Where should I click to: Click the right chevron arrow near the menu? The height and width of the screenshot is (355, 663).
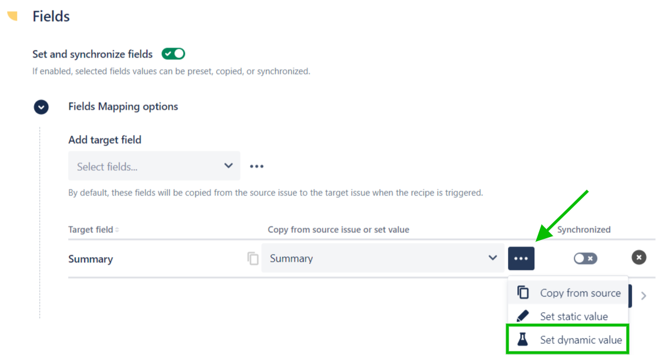[x=644, y=296]
